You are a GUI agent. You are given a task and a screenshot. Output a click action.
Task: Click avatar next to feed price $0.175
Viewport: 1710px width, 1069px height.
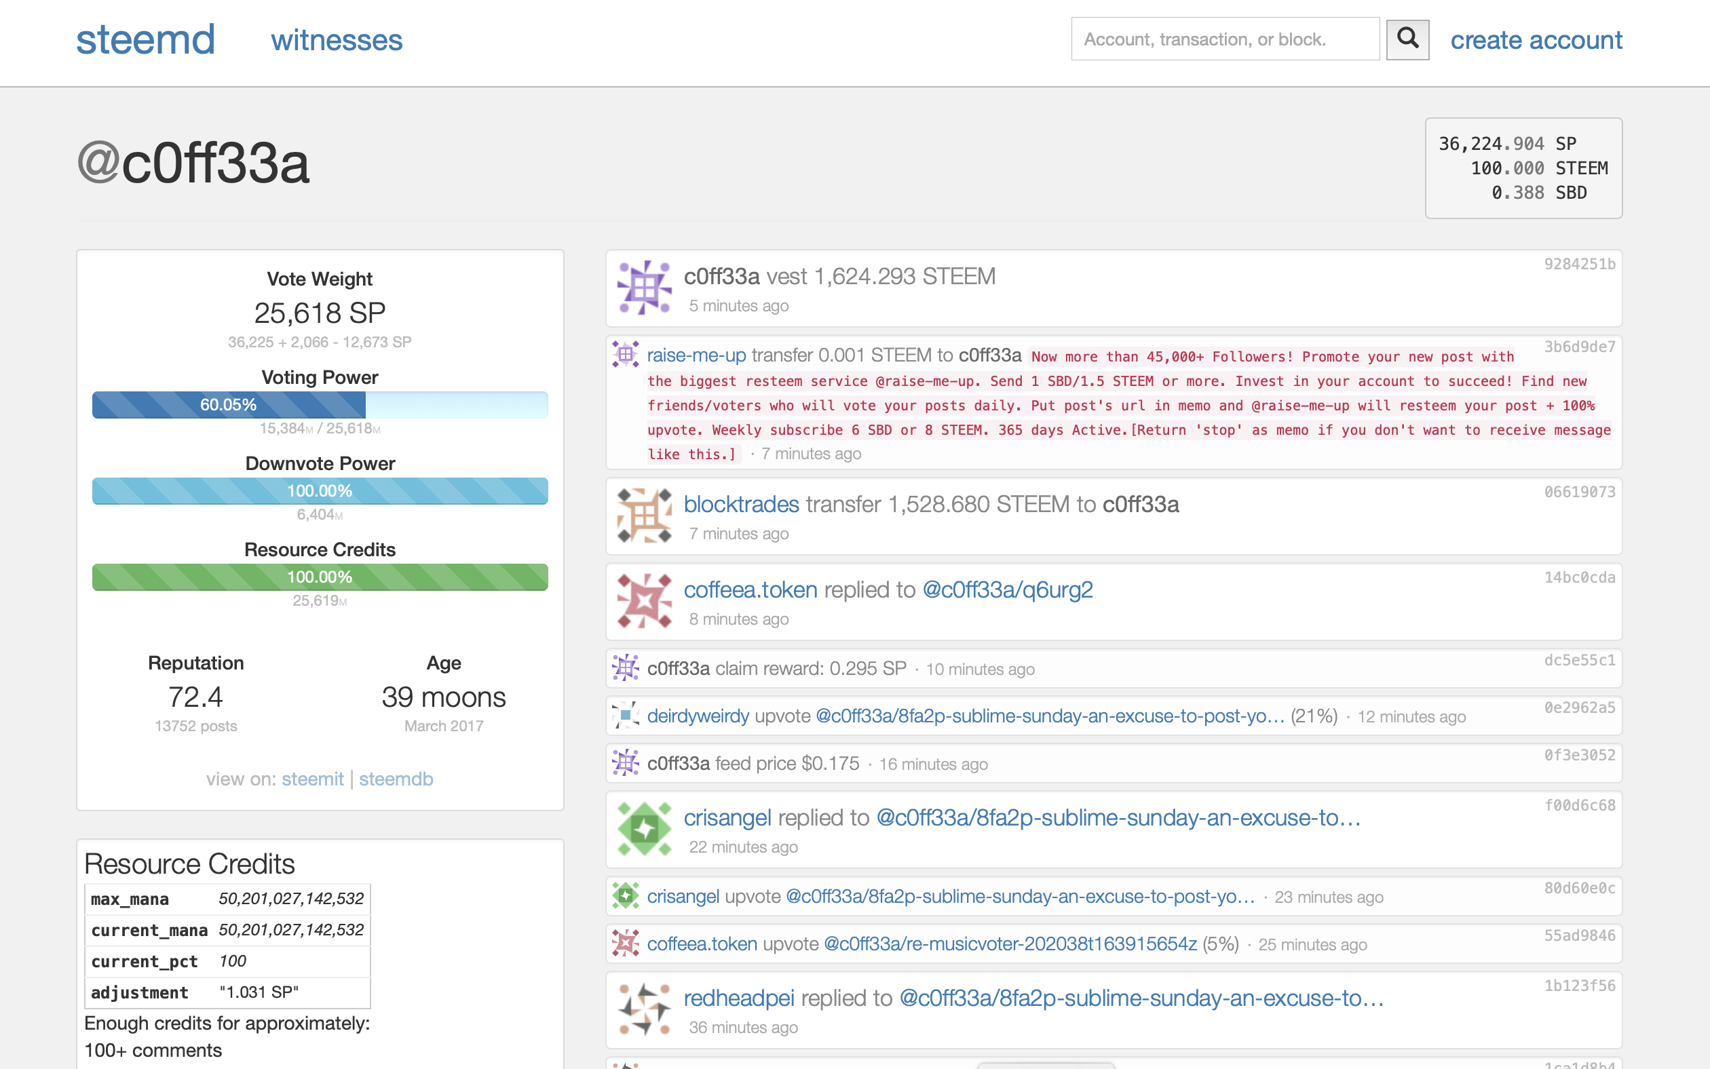625,763
